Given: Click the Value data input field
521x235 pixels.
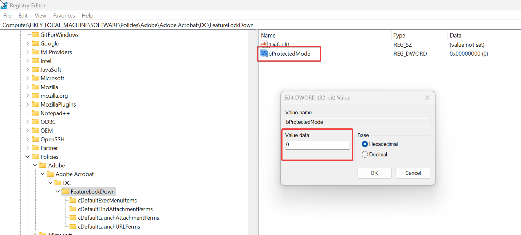Looking at the screenshot, I should click(317, 145).
